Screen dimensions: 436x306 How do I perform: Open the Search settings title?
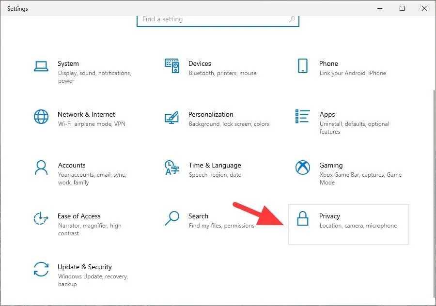pyautogui.click(x=198, y=216)
